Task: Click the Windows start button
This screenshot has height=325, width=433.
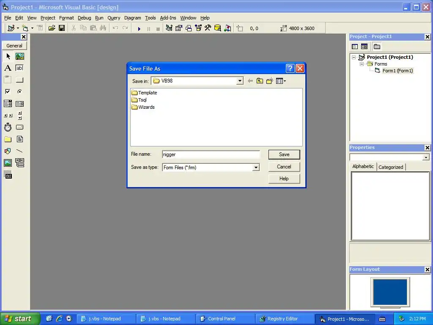Action: [20, 319]
